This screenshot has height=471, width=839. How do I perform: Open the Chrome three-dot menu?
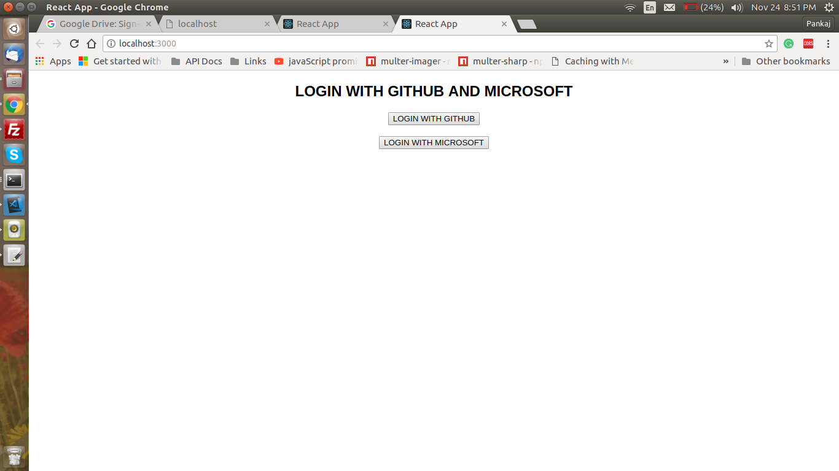coord(828,44)
